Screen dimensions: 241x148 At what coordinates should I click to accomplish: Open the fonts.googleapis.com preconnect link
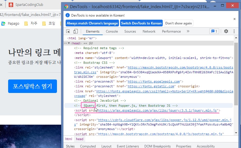click(x=154, y=81)
